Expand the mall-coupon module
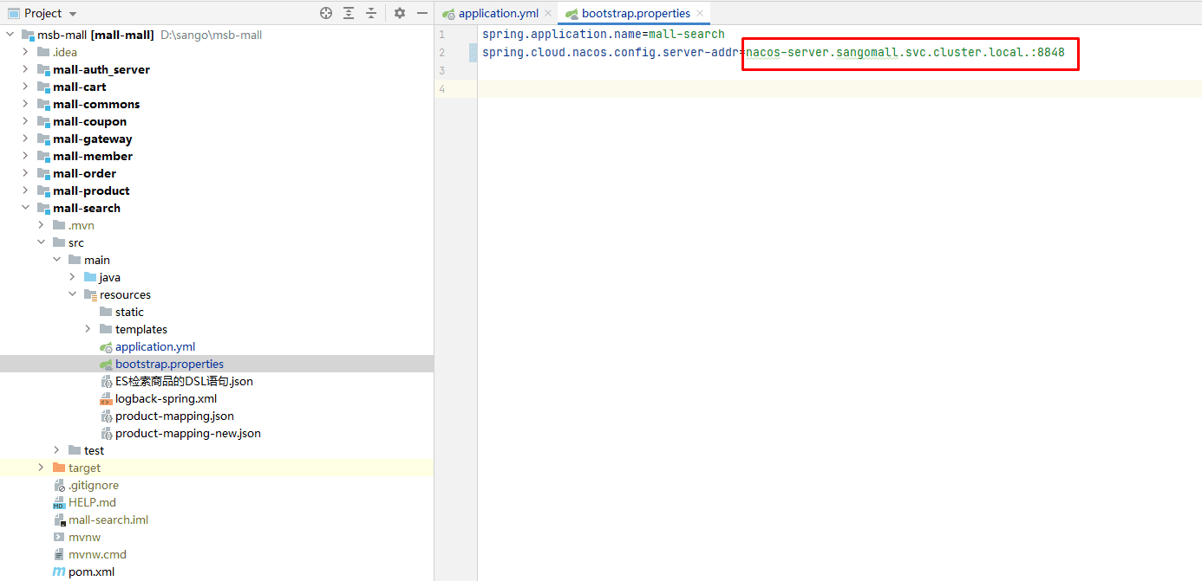1202x581 pixels. pyautogui.click(x=26, y=121)
